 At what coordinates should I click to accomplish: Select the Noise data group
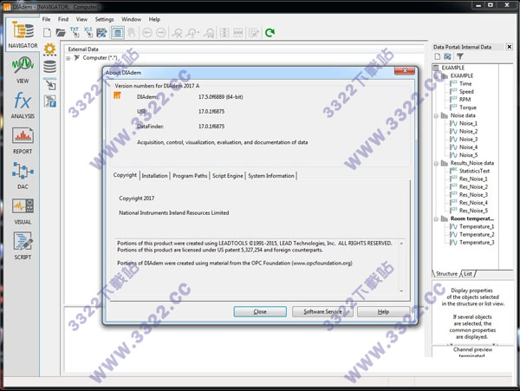point(463,115)
